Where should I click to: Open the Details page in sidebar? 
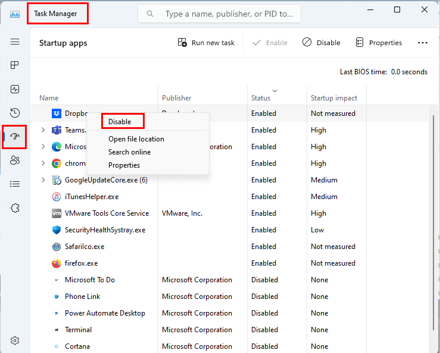point(15,184)
